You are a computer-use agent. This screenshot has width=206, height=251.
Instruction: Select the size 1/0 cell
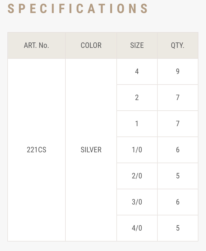point(137,150)
